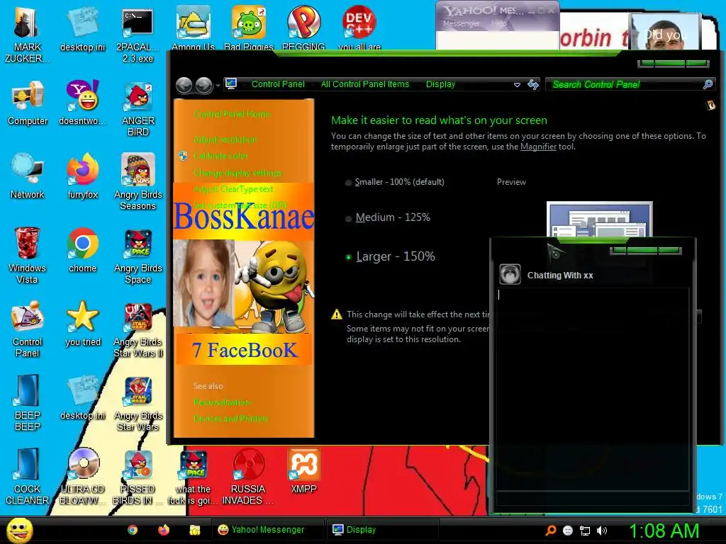Open Control Panel Home link
Screen dimensions: 726x544
pyautogui.click(x=232, y=114)
